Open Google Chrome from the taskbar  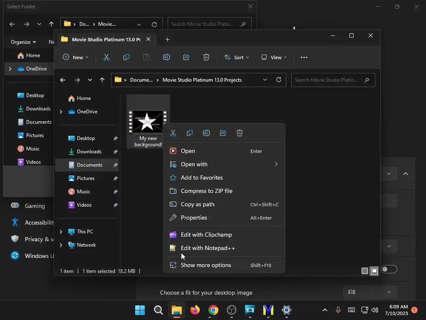pyautogui.click(x=213, y=310)
